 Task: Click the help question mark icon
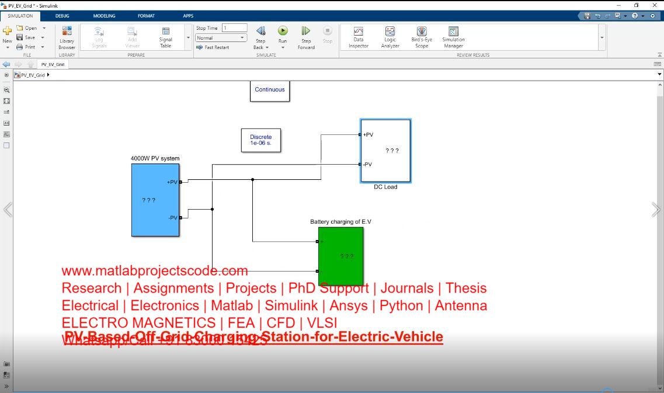pyautogui.click(x=635, y=16)
